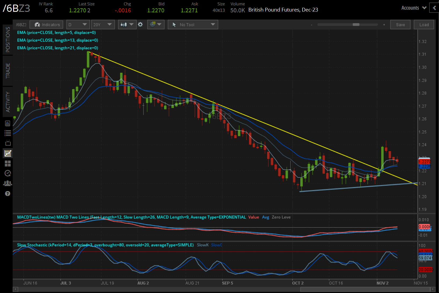
Task: Switch to the TRADE side tab
Action: pyautogui.click(x=8, y=71)
